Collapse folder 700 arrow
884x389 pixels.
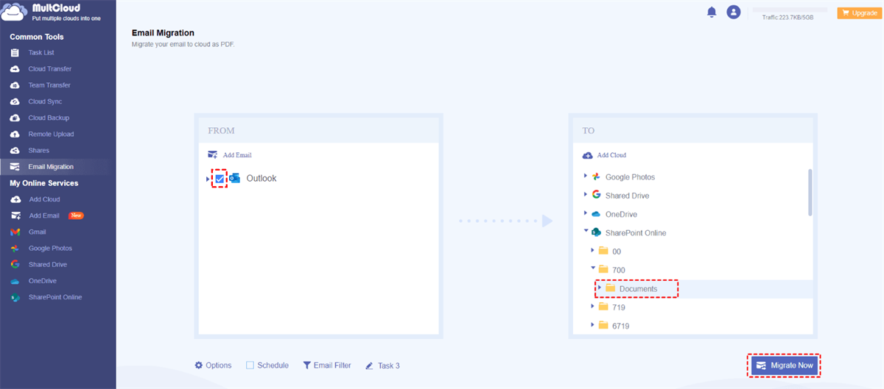pyautogui.click(x=593, y=269)
